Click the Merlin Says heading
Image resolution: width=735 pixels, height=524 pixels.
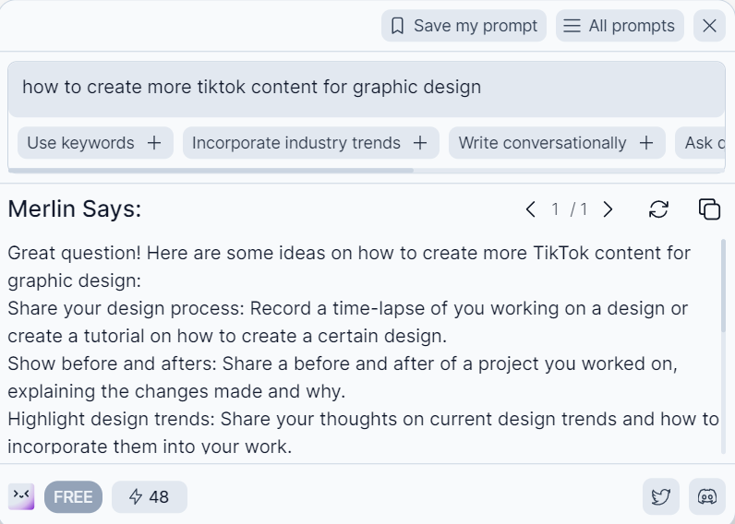click(x=75, y=209)
